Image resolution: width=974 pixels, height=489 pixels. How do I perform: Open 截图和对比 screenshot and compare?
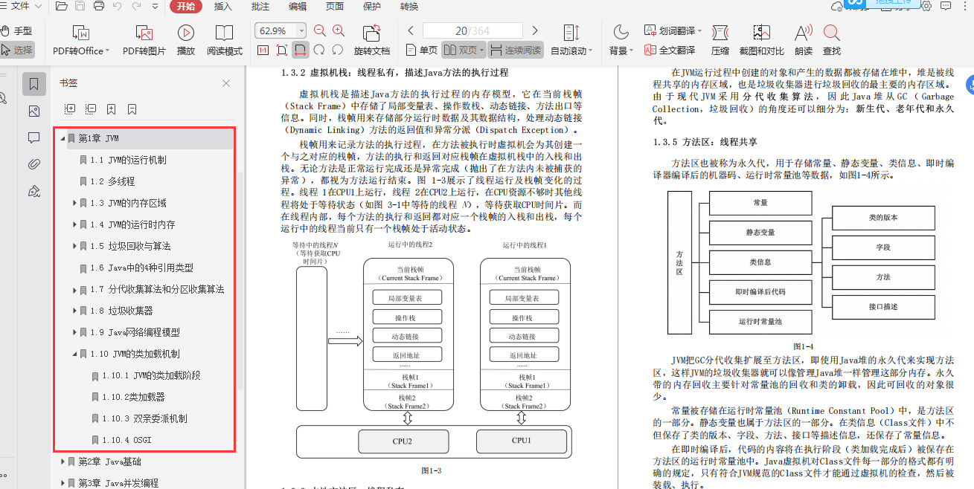pos(761,40)
